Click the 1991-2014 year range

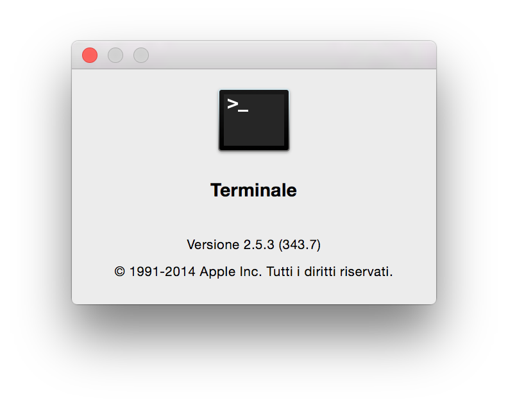[x=162, y=272]
